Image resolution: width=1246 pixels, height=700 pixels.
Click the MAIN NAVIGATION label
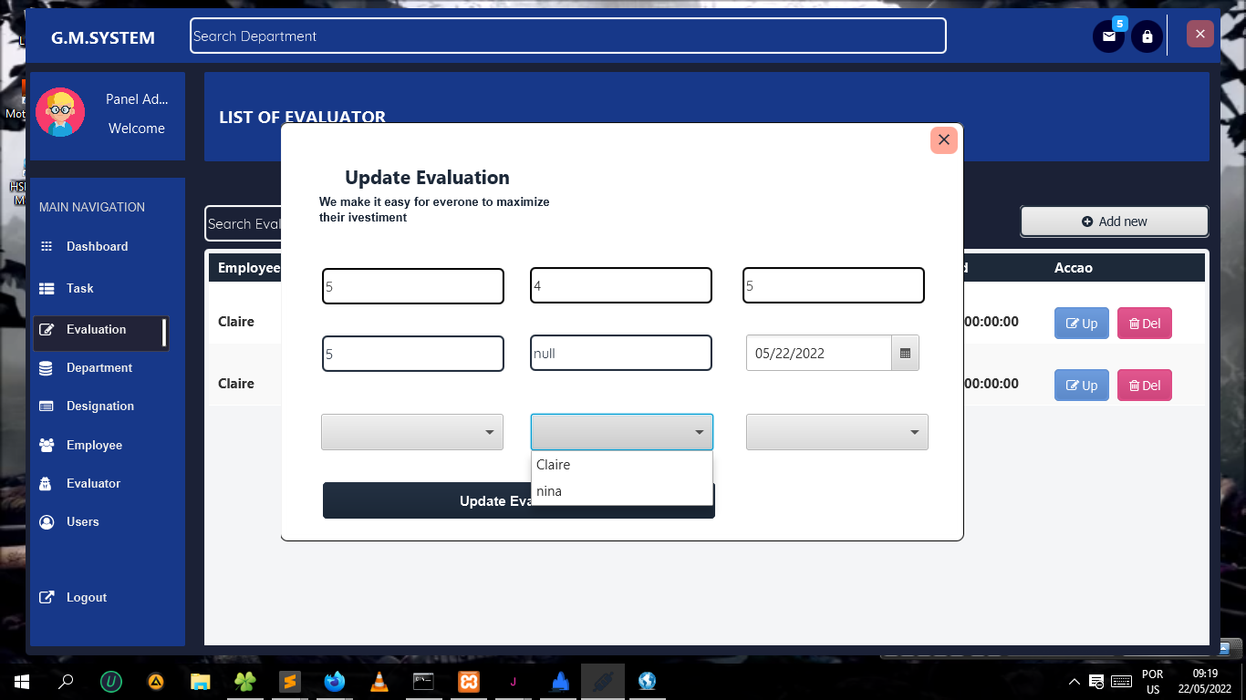tap(92, 207)
